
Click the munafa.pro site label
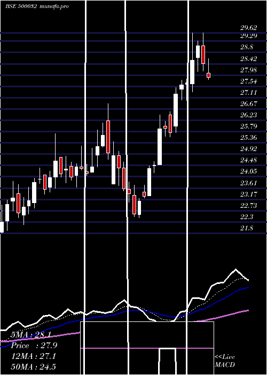point(54,6)
